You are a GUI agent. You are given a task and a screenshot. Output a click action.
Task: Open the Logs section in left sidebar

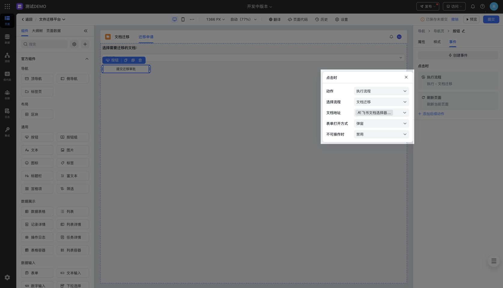tap(7, 113)
